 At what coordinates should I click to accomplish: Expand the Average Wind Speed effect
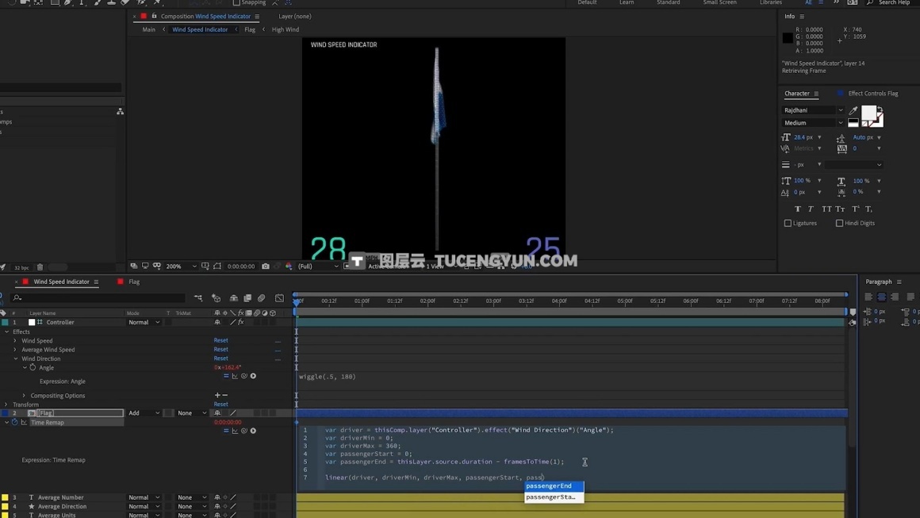click(15, 350)
